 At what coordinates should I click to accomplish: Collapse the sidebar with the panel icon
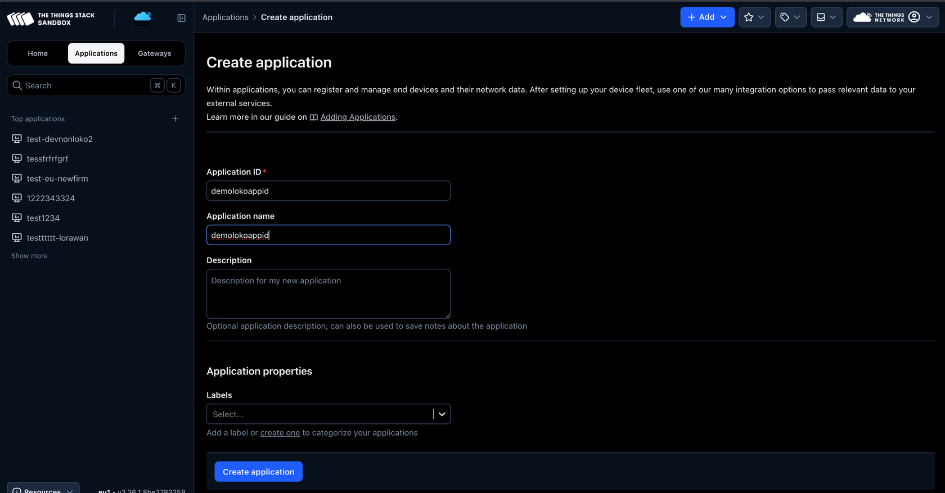(x=181, y=18)
